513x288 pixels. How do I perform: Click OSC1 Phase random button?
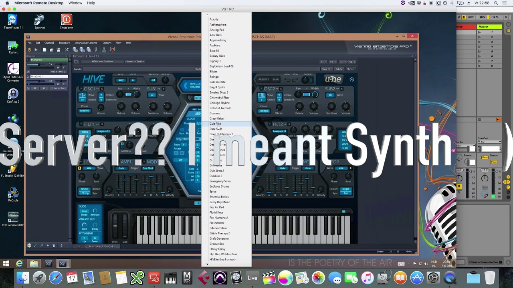click(x=85, y=111)
